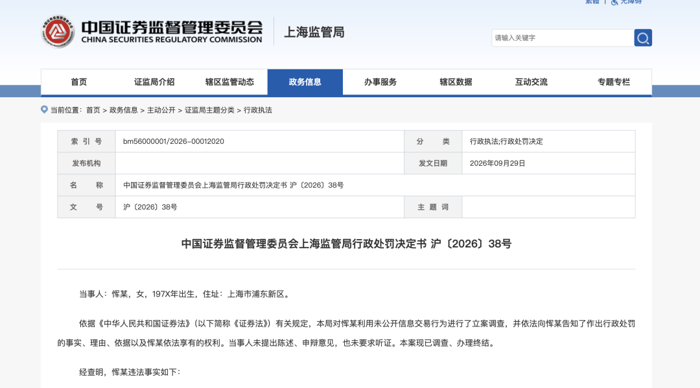Click the 主题词 label cell
The image size is (700, 388).
point(433,207)
